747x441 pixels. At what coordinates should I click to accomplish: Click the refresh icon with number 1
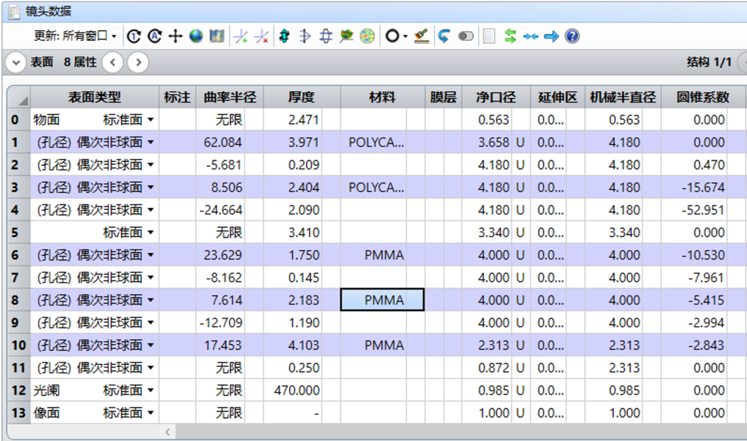(134, 36)
